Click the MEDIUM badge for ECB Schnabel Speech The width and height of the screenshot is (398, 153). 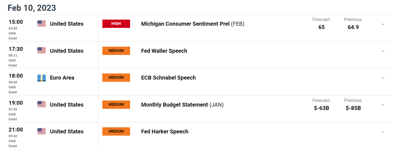tap(116, 78)
